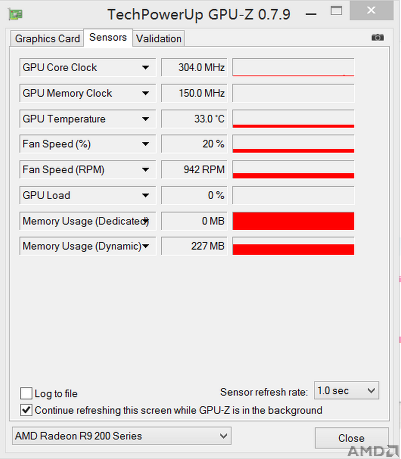Image resolution: width=401 pixels, height=459 pixels.
Task: Maximize the GPU-Z window
Action: [336, 11]
